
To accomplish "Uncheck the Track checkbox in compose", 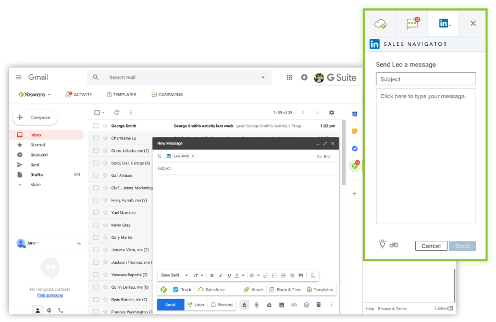I will 176,289.
